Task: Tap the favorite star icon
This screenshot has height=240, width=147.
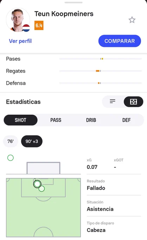Action: pyautogui.click(x=132, y=20)
